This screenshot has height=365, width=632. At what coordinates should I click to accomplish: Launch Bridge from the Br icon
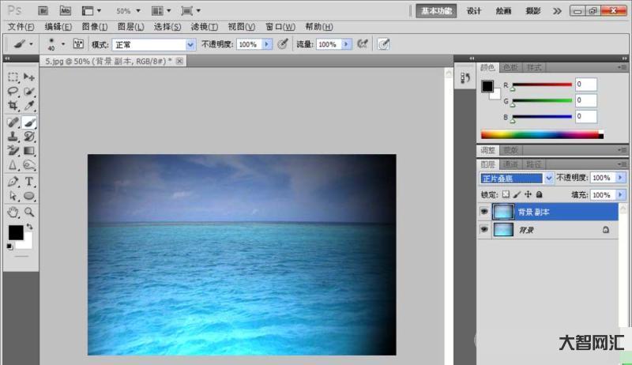tap(43, 12)
